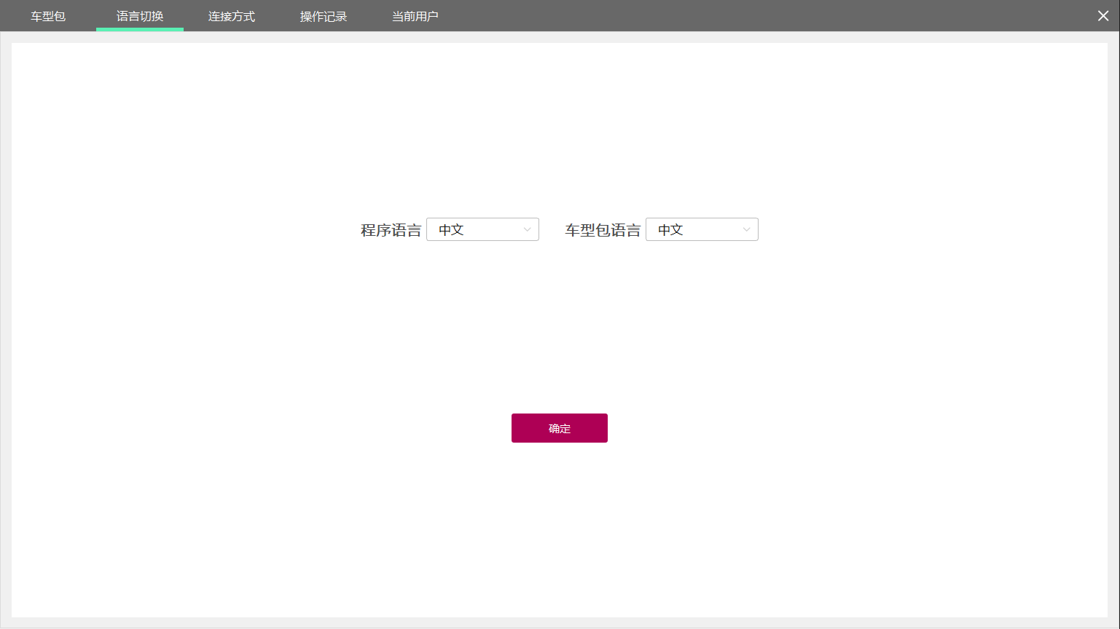The width and height of the screenshot is (1120, 629).
Task: Open the 车型包语言 combo box
Action: (x=702, y=230)
